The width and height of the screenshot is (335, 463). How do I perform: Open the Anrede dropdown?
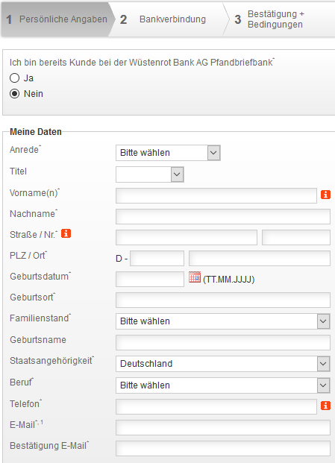168,153
